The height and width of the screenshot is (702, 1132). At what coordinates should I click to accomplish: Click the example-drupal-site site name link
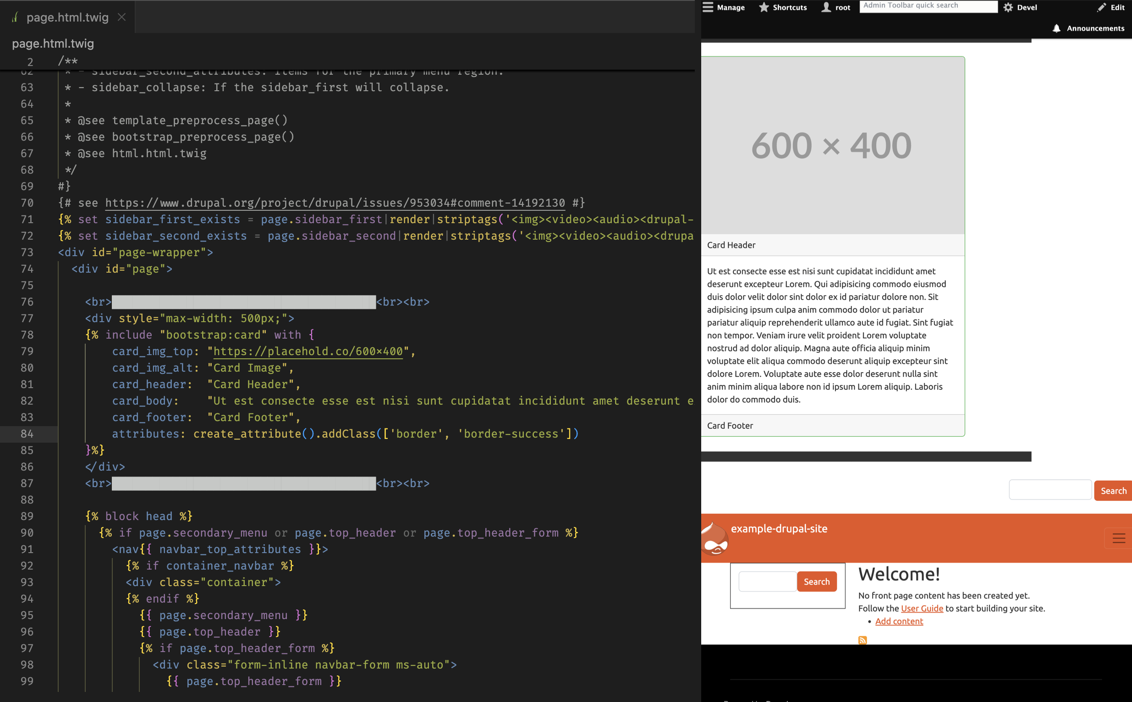tap(779, 529)
